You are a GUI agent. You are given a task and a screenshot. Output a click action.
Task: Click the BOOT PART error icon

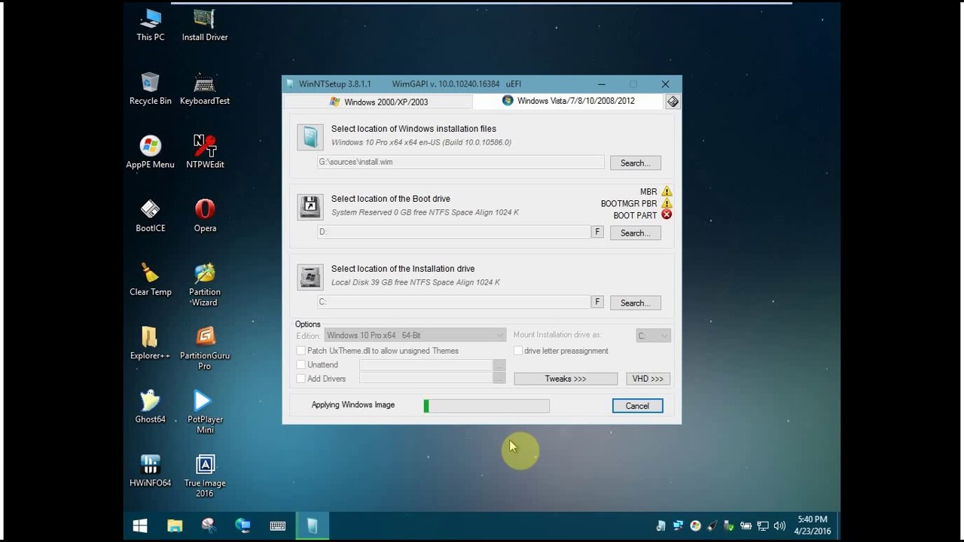667,215
